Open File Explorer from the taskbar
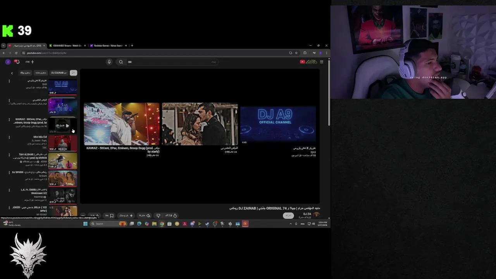Screen dimensions: 496x279 tap(154, 224)
